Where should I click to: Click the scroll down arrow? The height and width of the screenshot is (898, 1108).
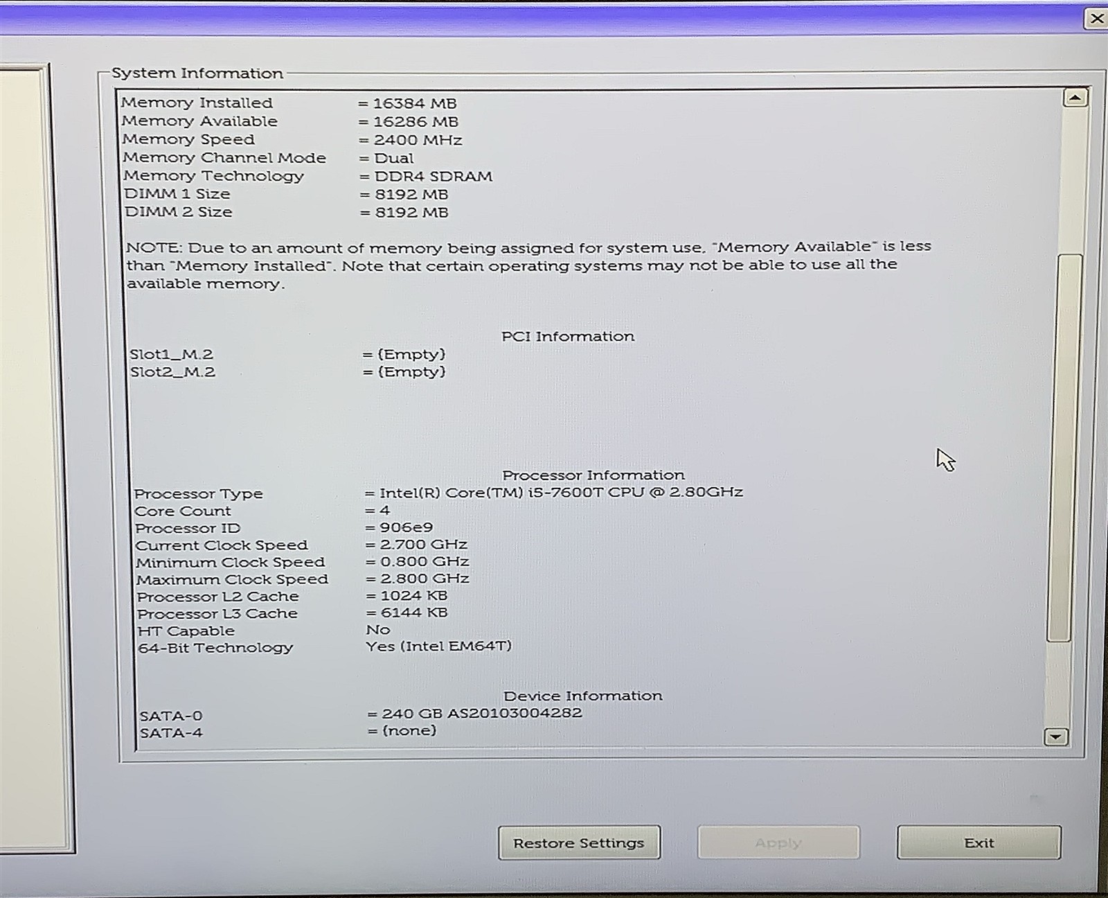click(1055, 737)
